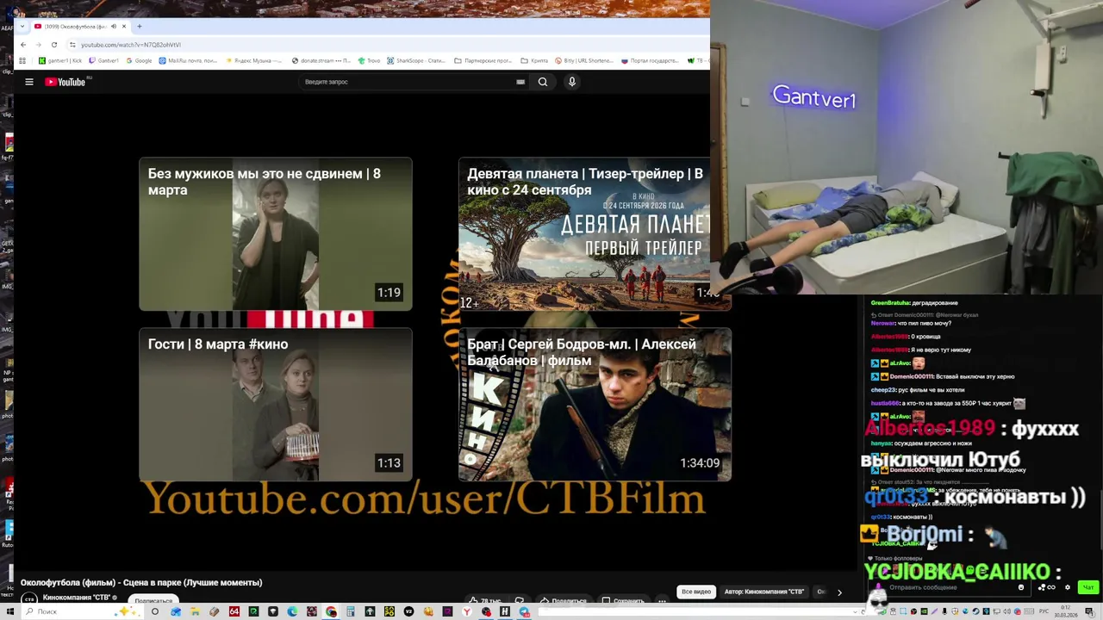The width and height of the screenshot is (1103, 620).
Task: Expand the tab search chevron dropdown
Action: coord(22,26)
